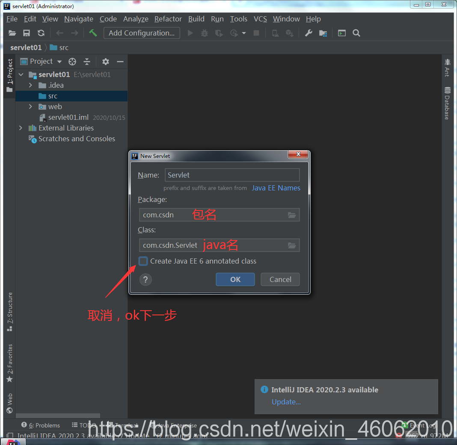Open the Problems tool window tab
This screenshot has height=445, width=457.
click(41, 425)
